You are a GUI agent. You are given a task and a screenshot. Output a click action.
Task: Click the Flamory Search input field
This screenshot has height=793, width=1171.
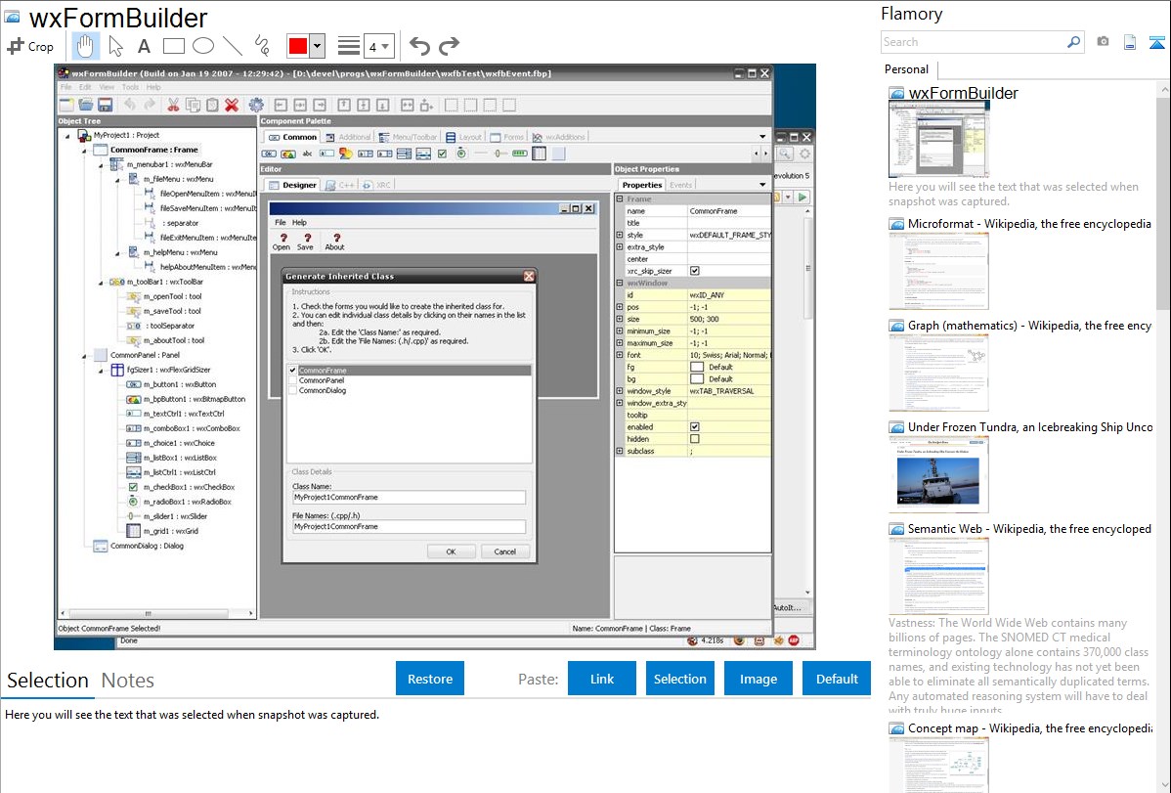click(x=974, y=42)
